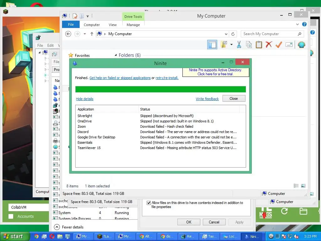The height and width of the screenshot is (241, 321).
Task: Open recent locations dropdown arrow
Action: click(x=85, y=34)
